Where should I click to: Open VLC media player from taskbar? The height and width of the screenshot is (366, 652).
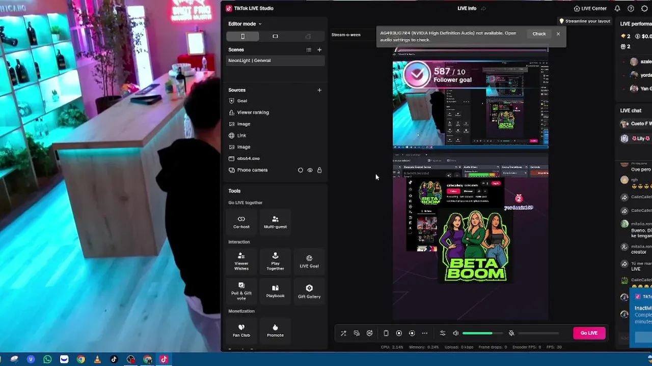(97, 359)
